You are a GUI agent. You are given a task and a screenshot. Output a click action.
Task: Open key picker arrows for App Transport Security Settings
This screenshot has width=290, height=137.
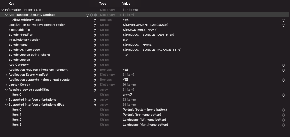(88, 15)
